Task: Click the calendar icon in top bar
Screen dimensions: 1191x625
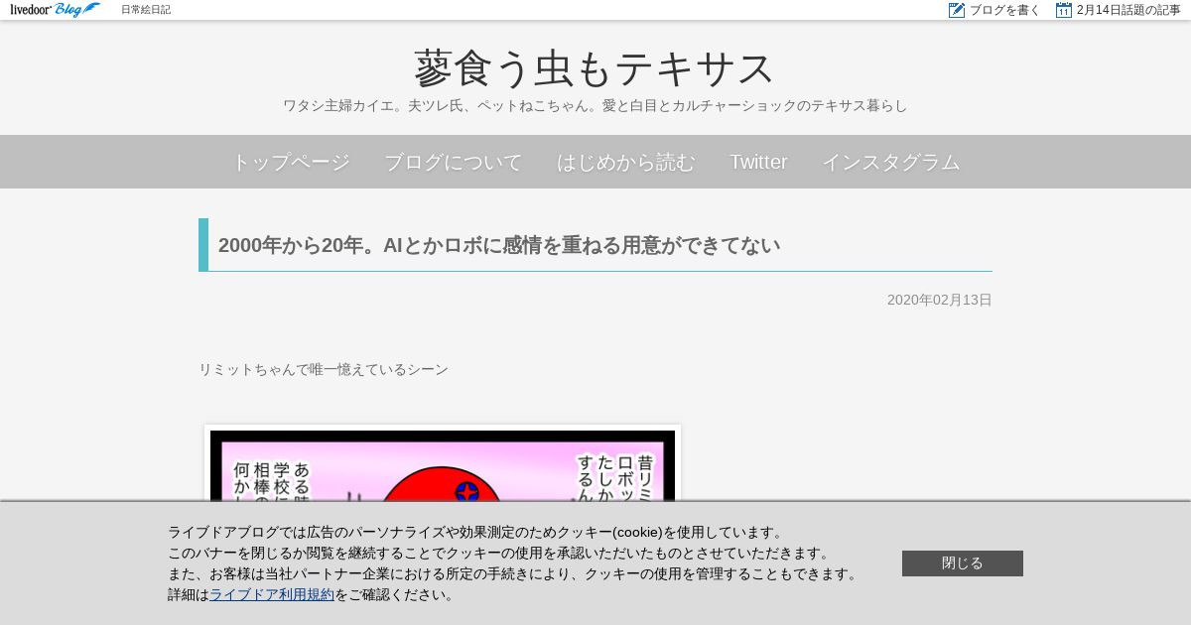Action: pyautogui.click(x=1064, y=10)
